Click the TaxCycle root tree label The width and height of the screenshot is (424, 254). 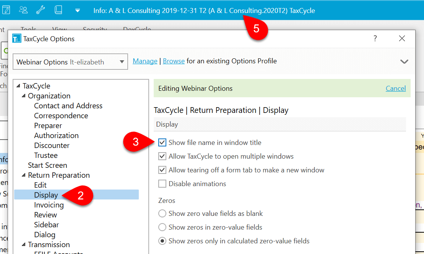(x=36, y=86)
